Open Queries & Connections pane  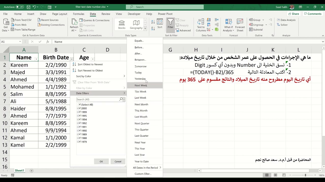pos(94,20)
